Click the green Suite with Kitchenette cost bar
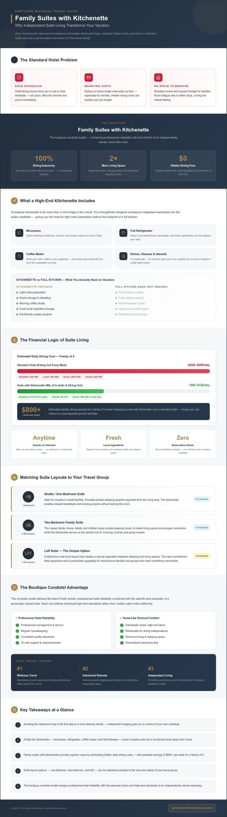The width and height of the screenshot is (227, 817). point(61,391)
